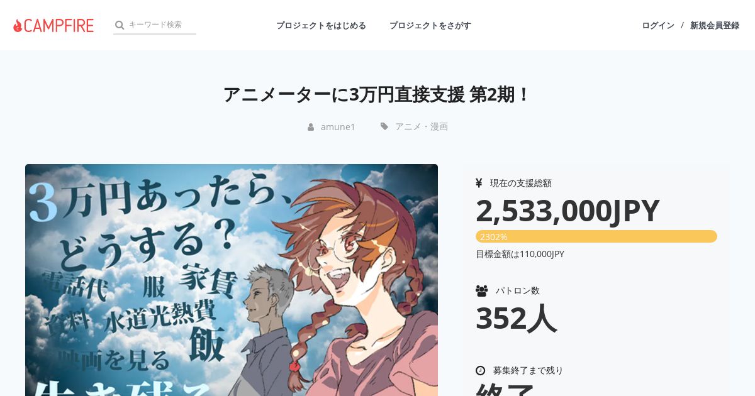Click the clock icon beside 募集終了まで残り
The height and width of the screenshot is (396, 755).
point(481,370)
